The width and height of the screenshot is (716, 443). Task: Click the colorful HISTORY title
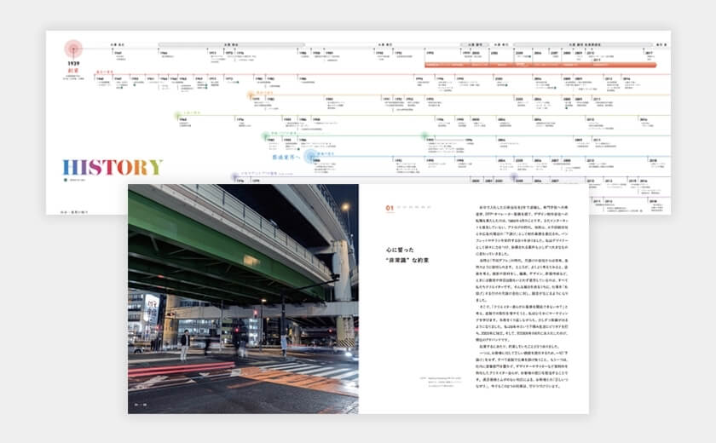pos(112,167)
